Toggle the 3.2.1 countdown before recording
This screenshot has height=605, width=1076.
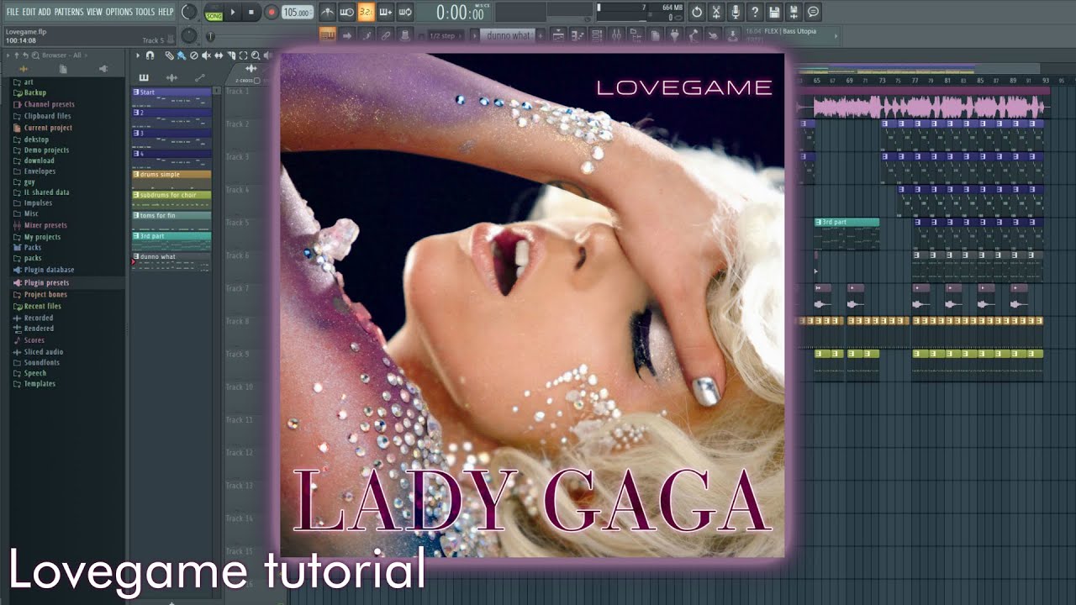tap(366, 12)
